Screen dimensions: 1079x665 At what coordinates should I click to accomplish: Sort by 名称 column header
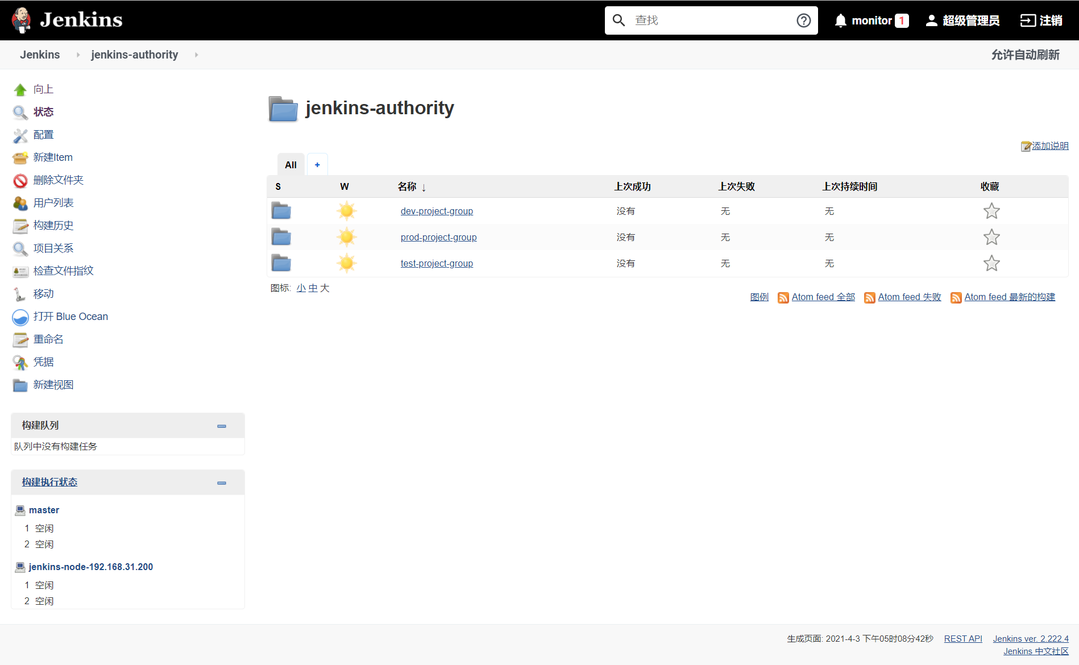pos(412,186)
